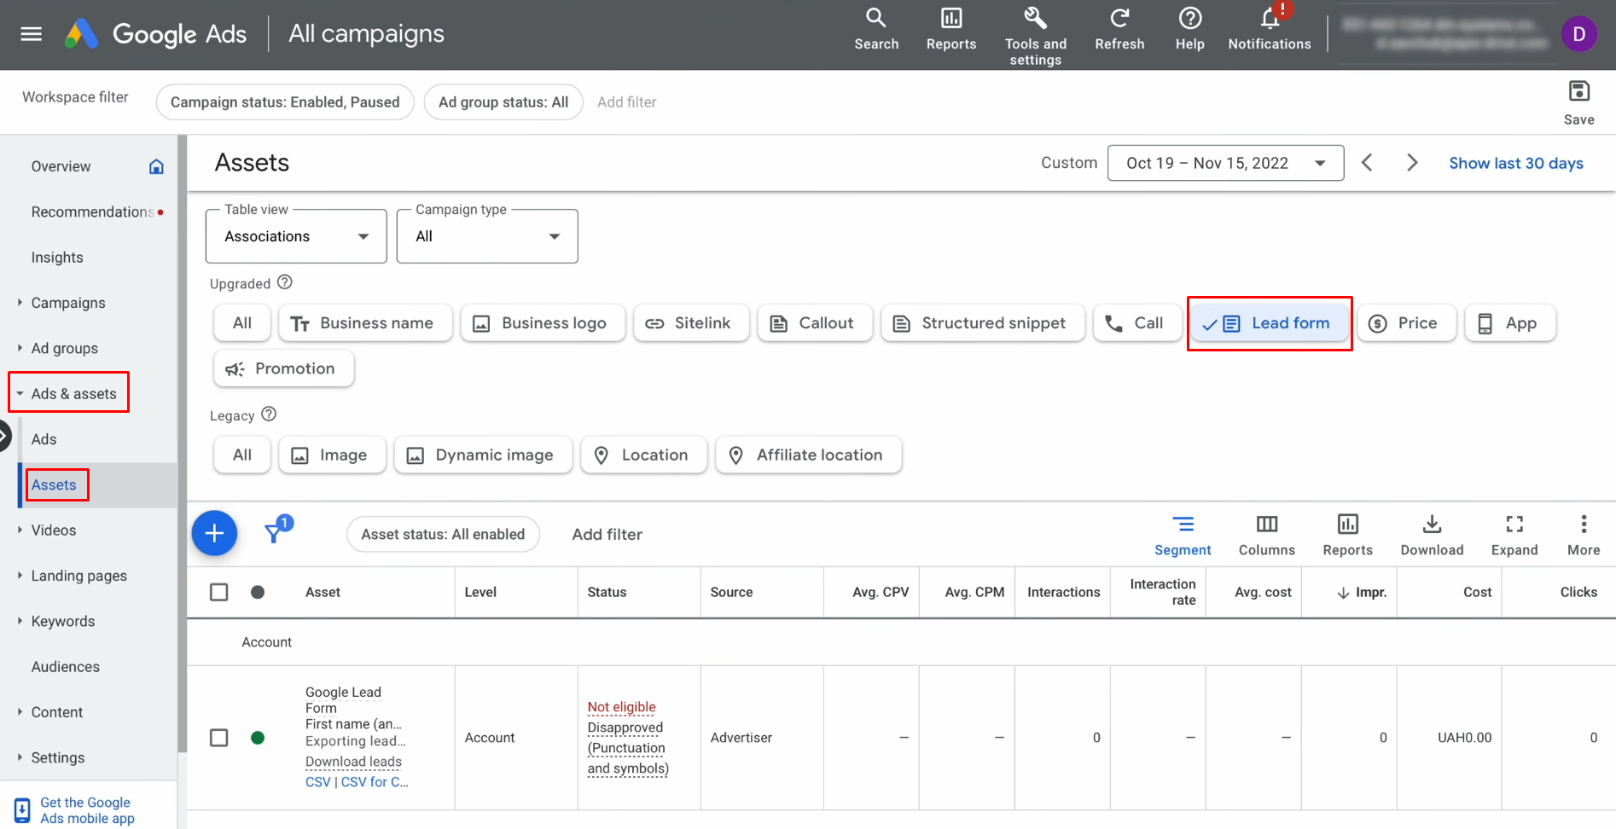This screenshot has width=1616, height=829.
Task: Open the More options menu
Action: [x=1584, y=536]
